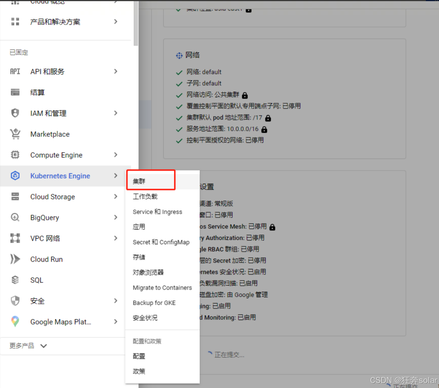
Task: Click the Kubernetes Engine hexagon icon
Action: (15, 176)
